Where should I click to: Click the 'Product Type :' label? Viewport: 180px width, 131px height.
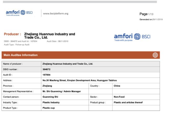10,108
